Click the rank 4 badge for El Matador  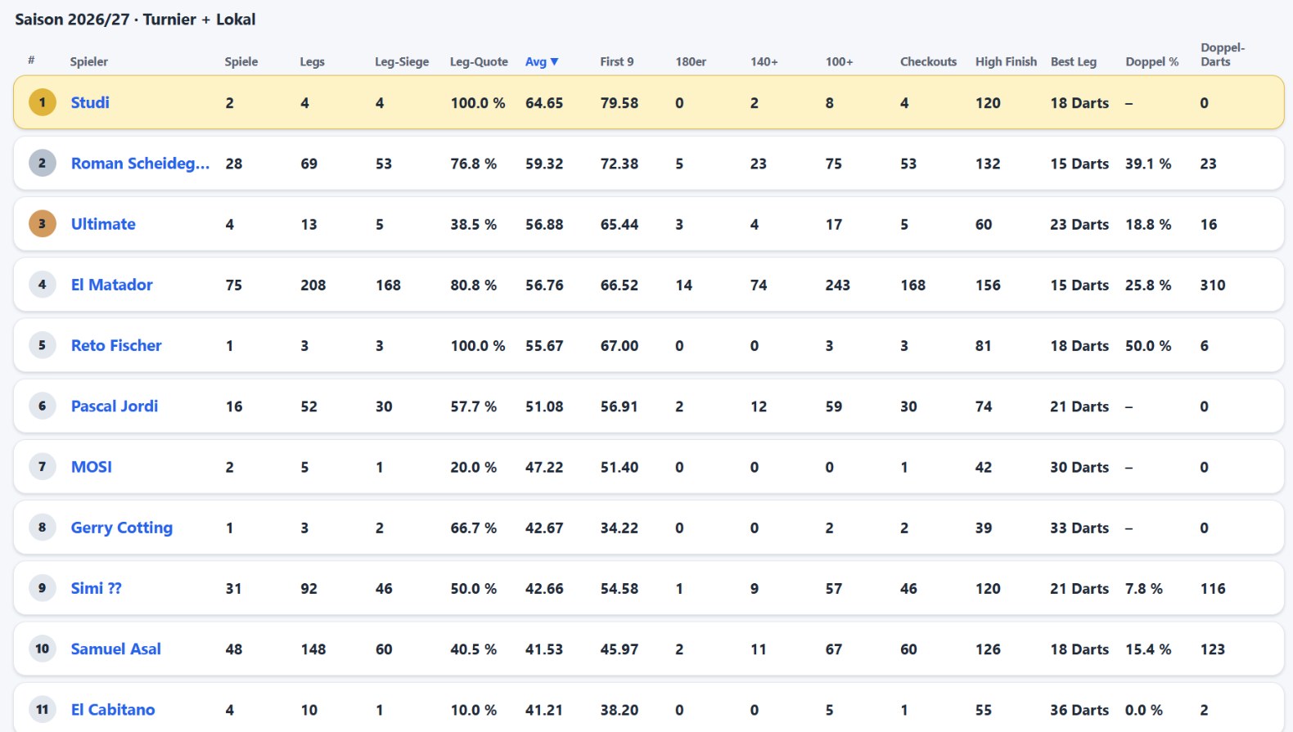pyautogui.click(x=43, y=284)
